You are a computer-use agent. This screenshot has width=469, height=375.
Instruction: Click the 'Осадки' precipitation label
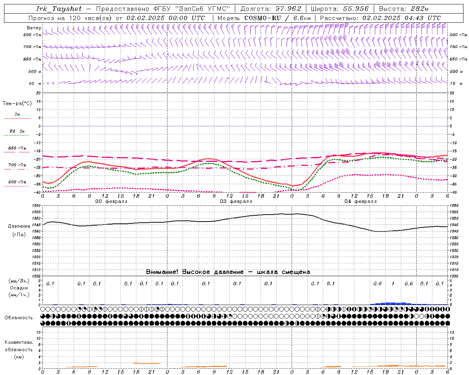tap(19, 288)
